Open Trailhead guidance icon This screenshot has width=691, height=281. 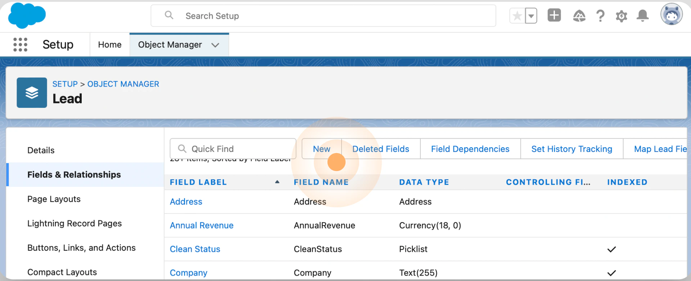(x=579, y=16)
